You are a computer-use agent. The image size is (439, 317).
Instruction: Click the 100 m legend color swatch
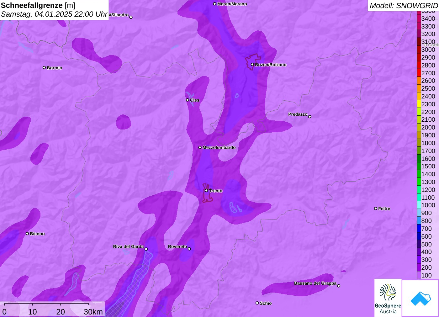click(x=419, y=275)
